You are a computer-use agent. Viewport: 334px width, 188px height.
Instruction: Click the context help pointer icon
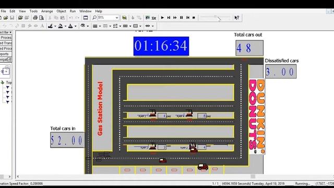[x=236, y=18]
